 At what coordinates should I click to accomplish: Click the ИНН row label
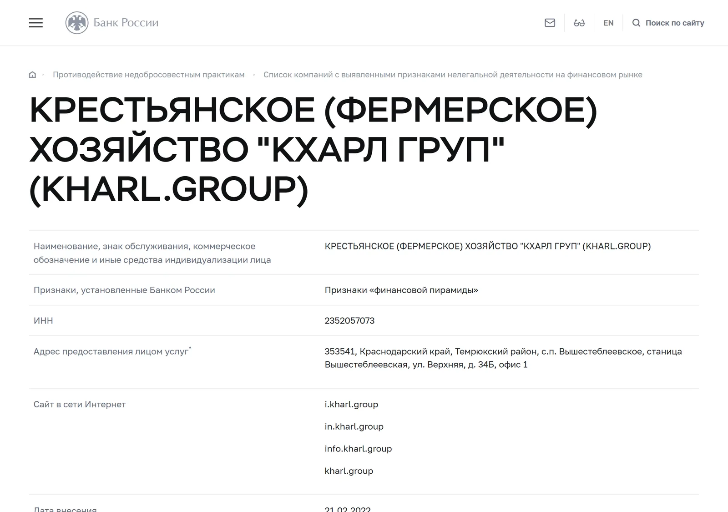coord(43,320)
